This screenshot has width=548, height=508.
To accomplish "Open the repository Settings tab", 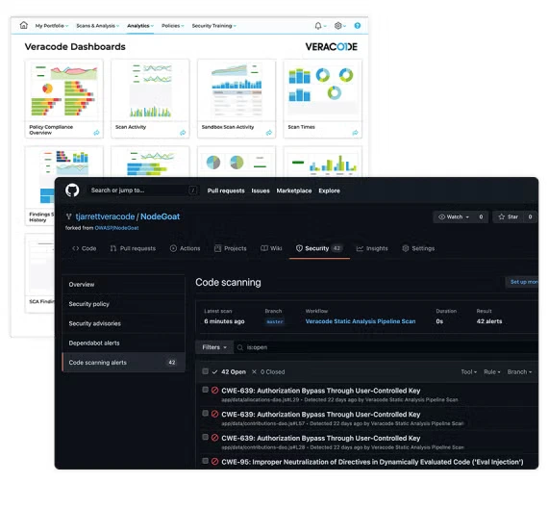I will (x=418, y=248).
